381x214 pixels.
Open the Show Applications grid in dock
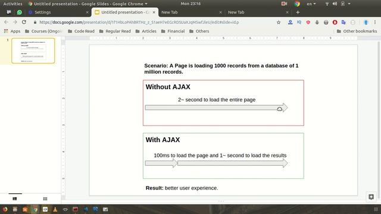[376, 209]
